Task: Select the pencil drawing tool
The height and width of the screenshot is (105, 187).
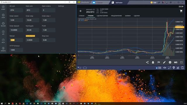Action: [164, 62]
